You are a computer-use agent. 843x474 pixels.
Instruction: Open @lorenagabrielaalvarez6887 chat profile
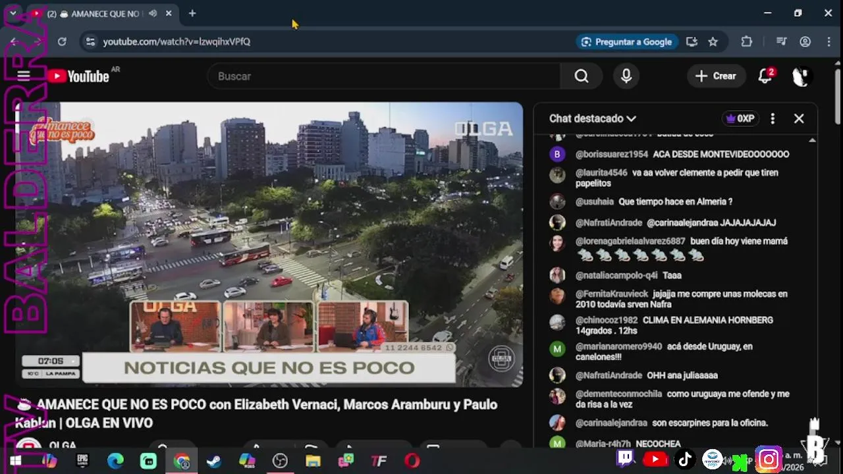point(630,241)
